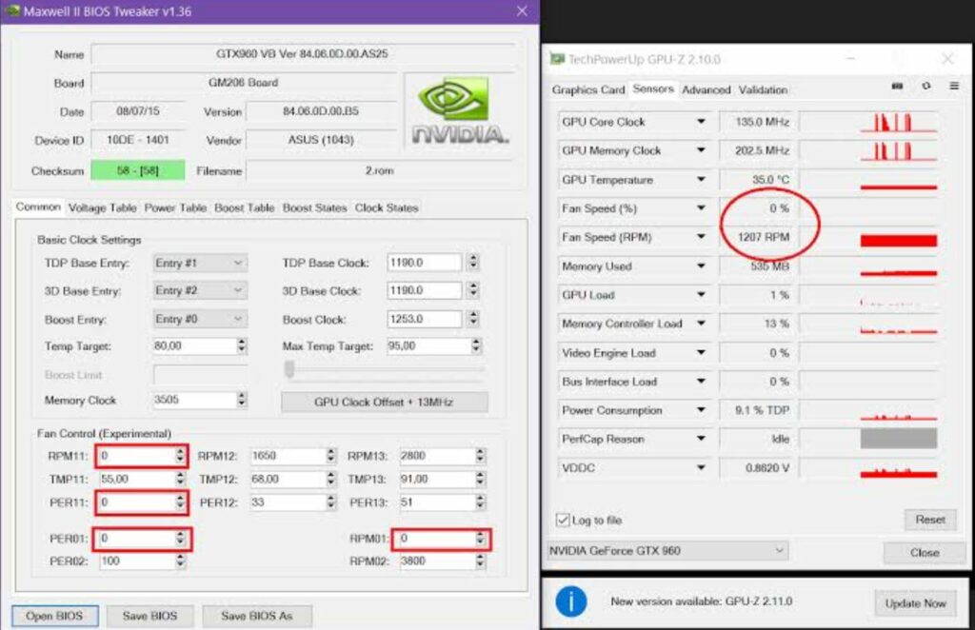This screenshot has height=630, width=975.
Task: Click the Filename field showing 2.rom
Action: coord(379,170)
